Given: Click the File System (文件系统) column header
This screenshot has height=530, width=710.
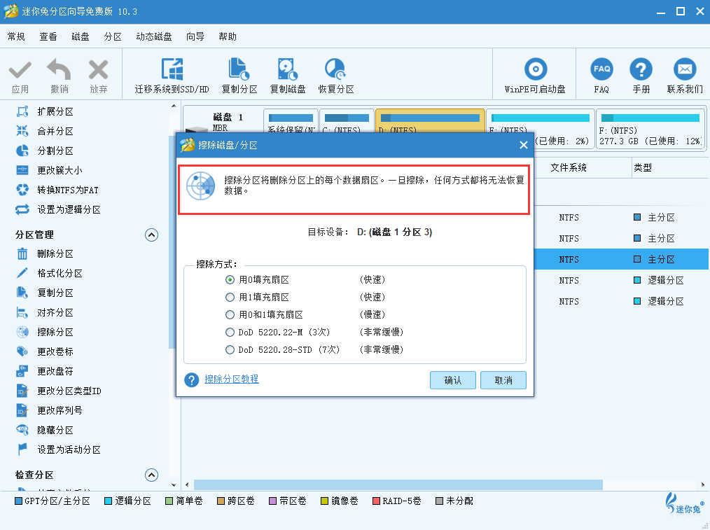Looking at the screenshot, I should (569, 167).
